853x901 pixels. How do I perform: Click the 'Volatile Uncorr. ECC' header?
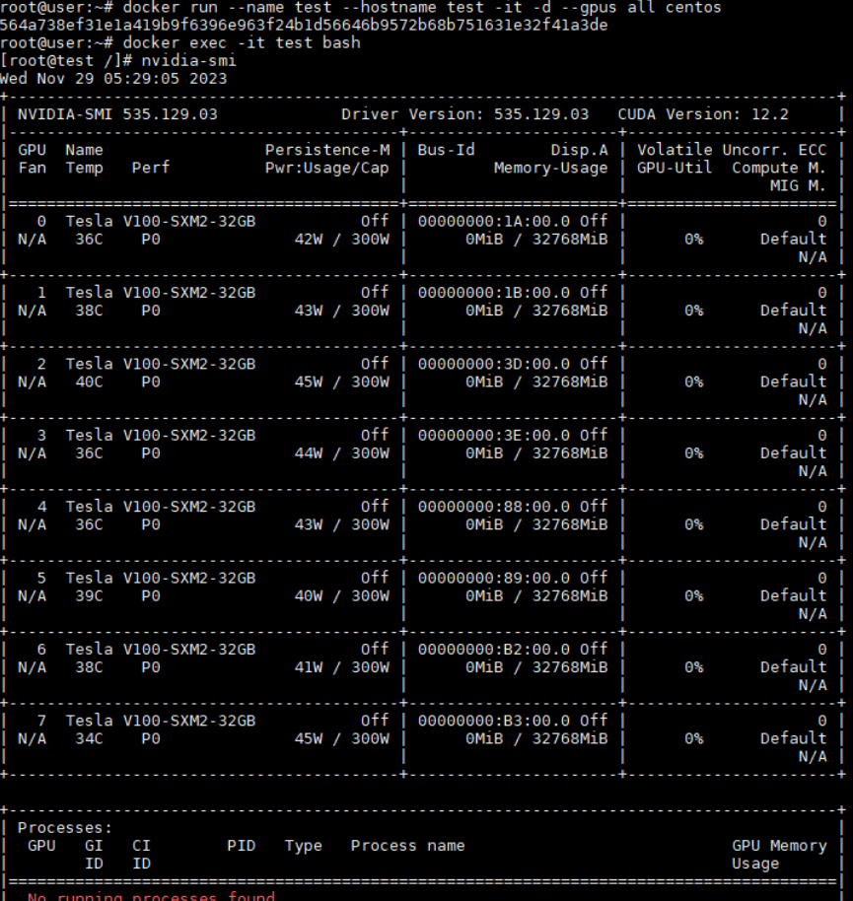(731, 150)
